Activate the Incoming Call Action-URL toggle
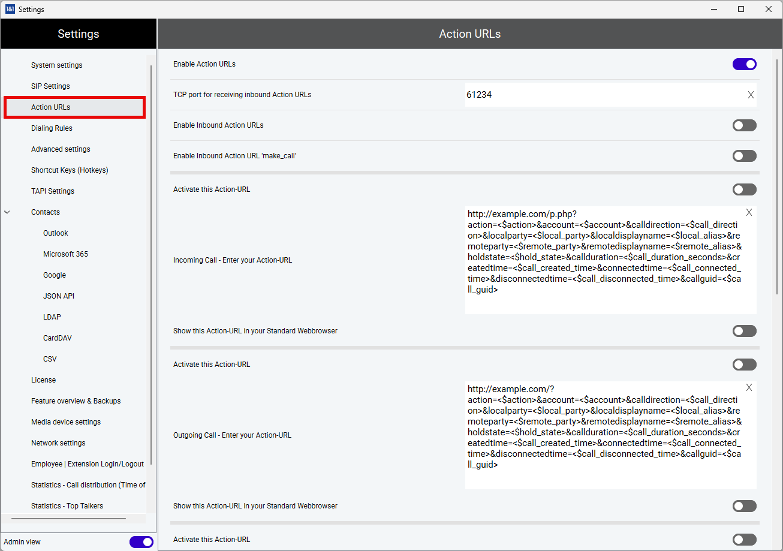783x551 pixels. coord(744,189)
